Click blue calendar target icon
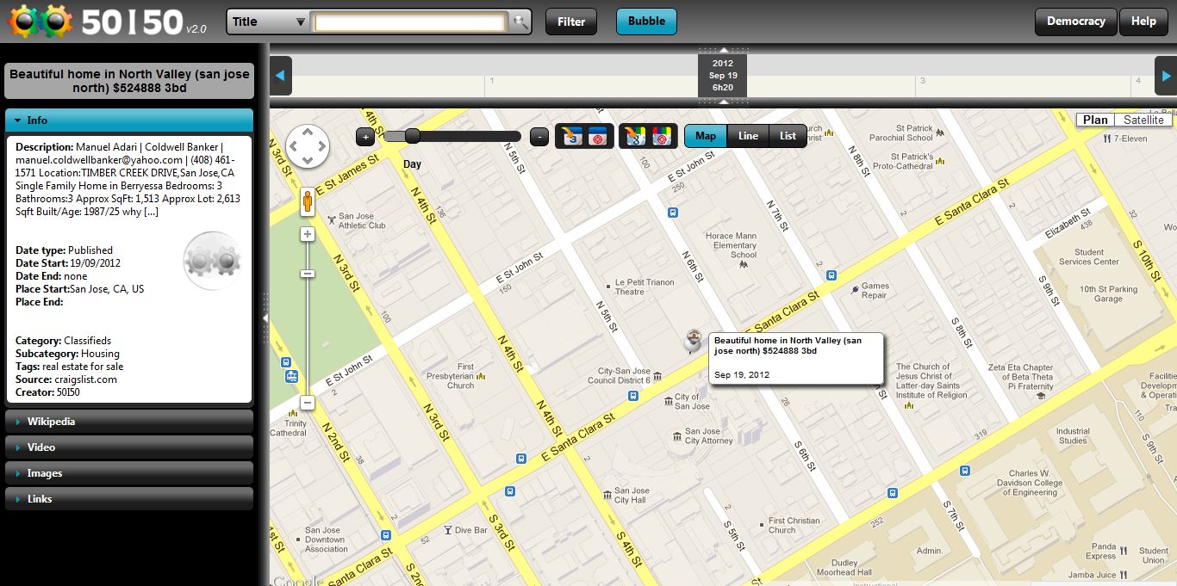The height and width of the screenshot is (586, 1177). click(598, 136)
